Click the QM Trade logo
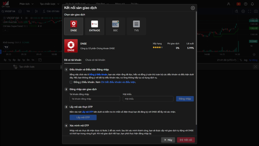259x146 pixels. click(x=6, y=4)
